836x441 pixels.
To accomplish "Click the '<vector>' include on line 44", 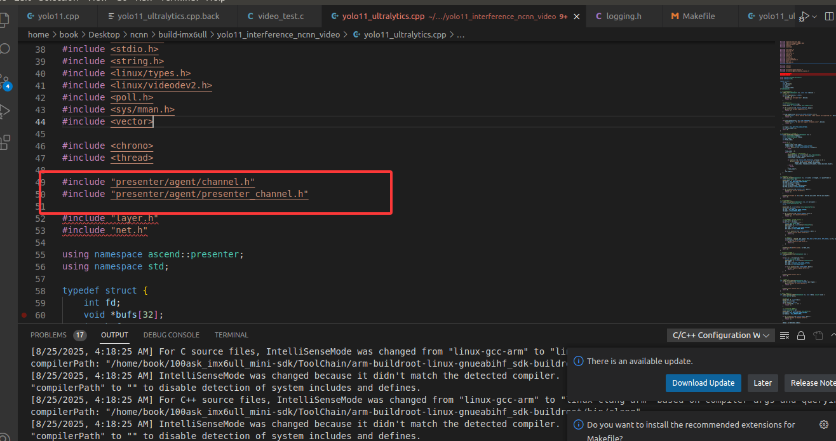I will [x=131, y=122].
